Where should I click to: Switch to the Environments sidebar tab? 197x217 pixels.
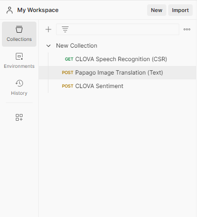click(x=19, y=61)
